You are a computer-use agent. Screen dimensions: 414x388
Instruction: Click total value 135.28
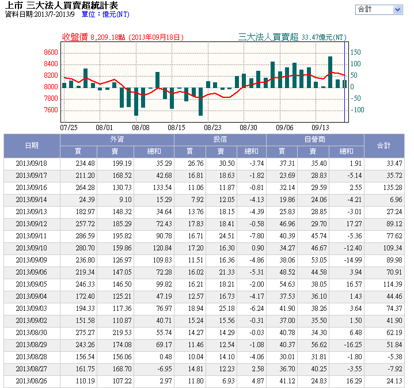[x=393, y=188]
